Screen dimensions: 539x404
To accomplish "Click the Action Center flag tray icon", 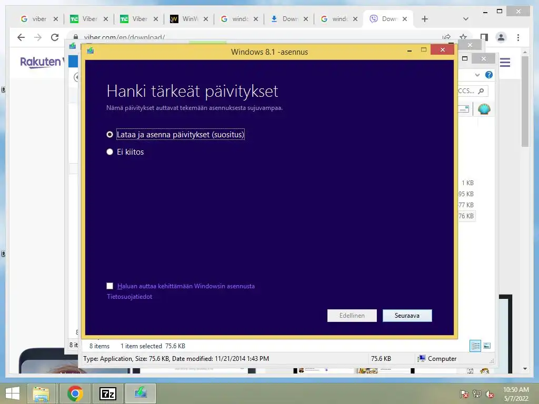I will click(x=464, y=394).
